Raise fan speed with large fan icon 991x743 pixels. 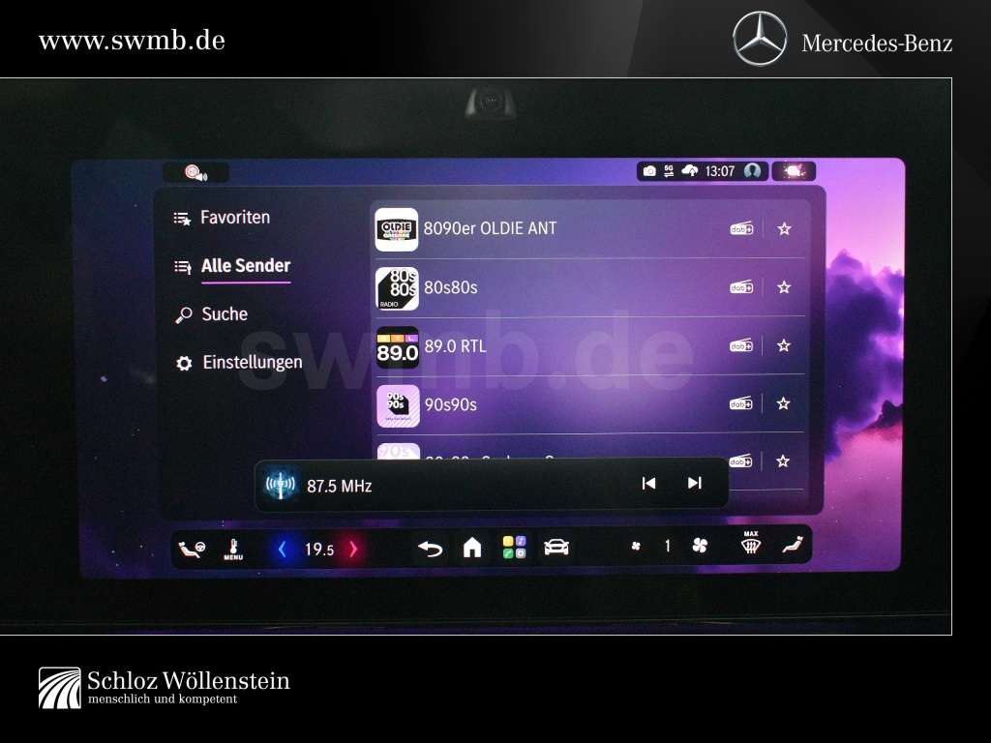700,546
